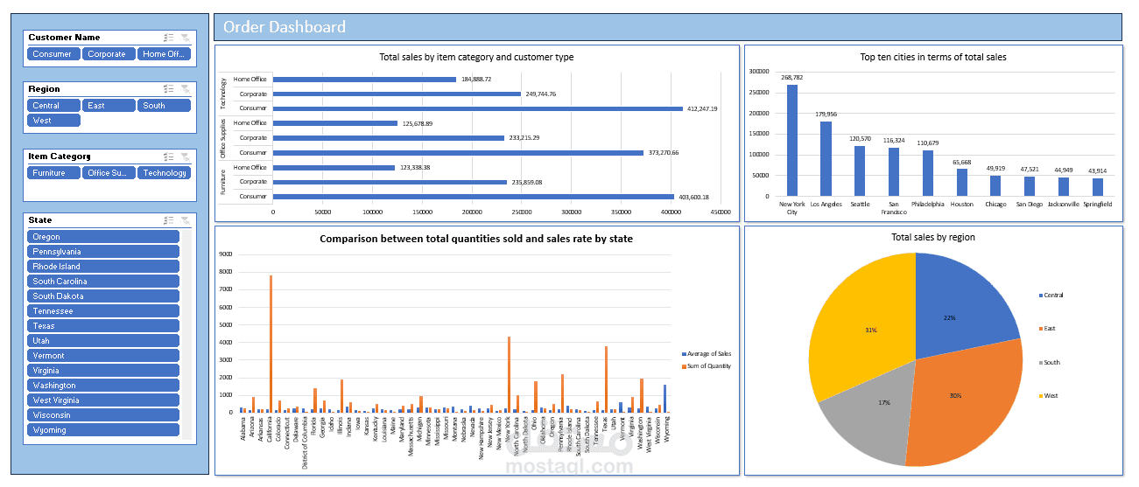Filter by Corporate customer type

109,54
